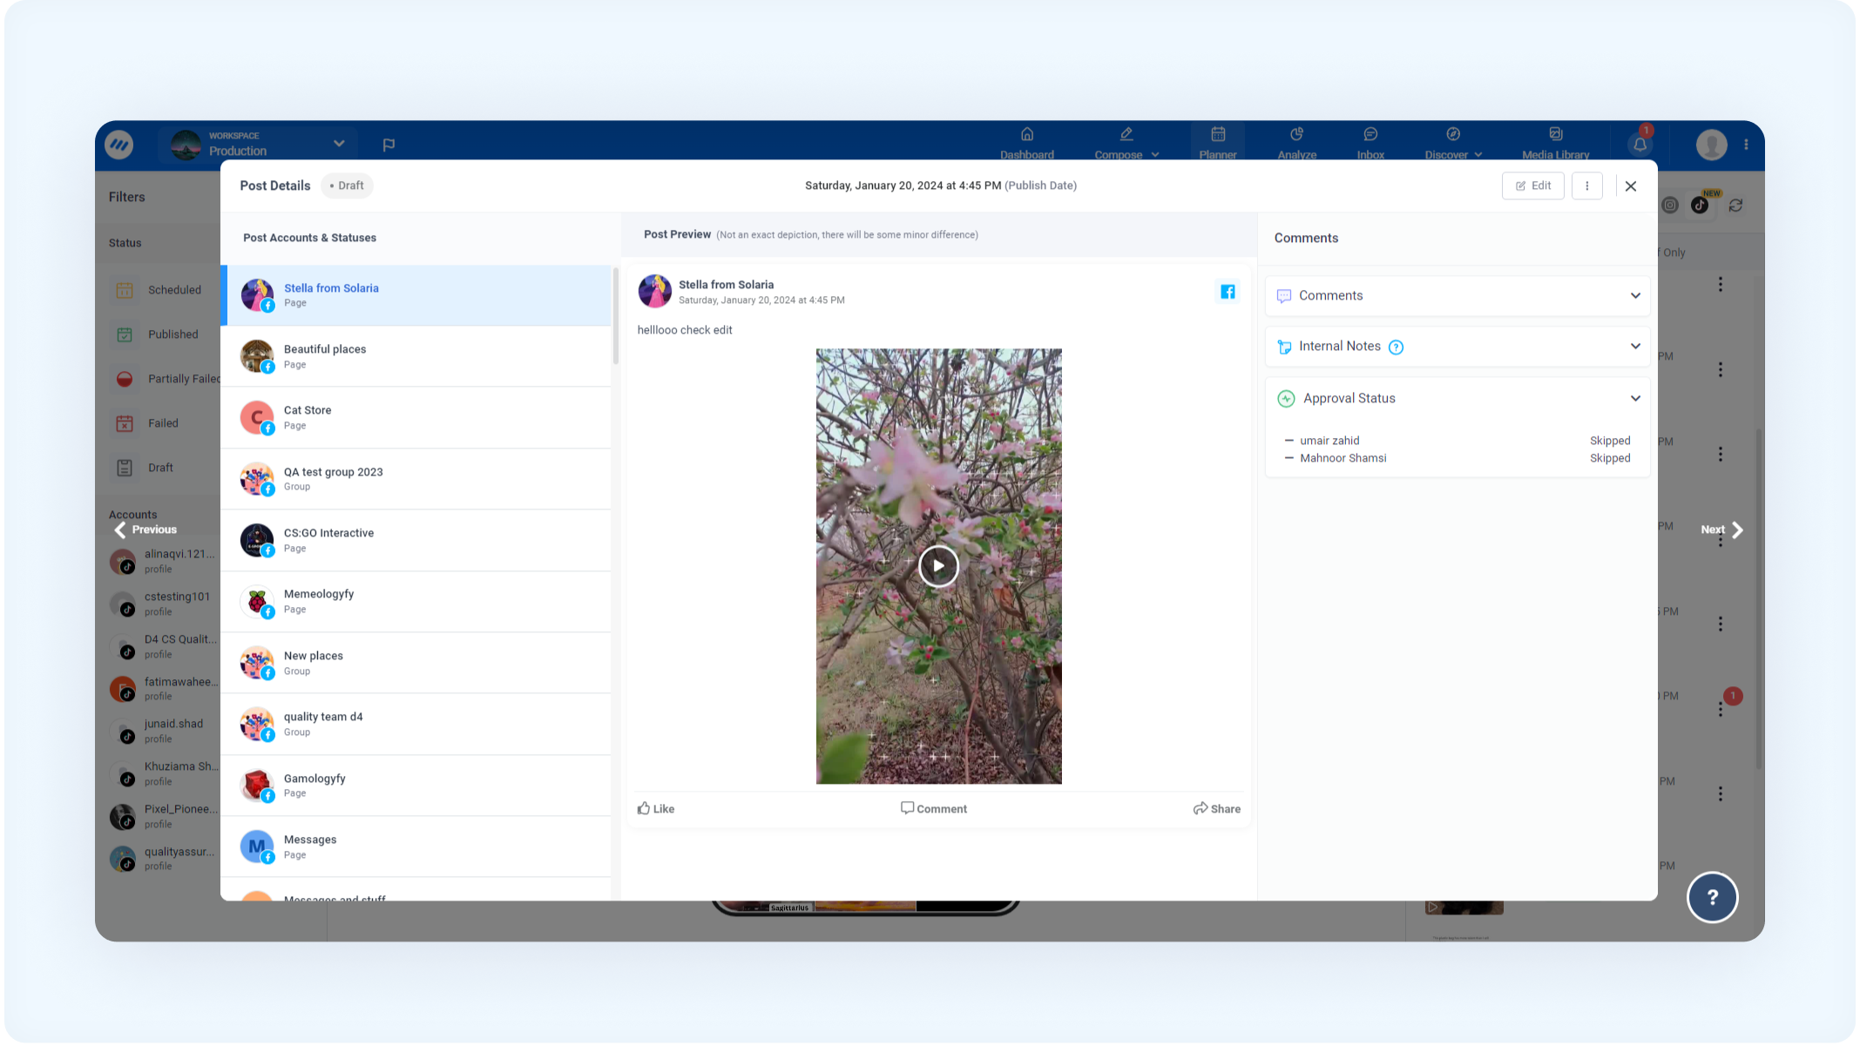Image resolution: width=1860 pixels, height=1046 pixels.
Task: Open the notifications bell icon
Action: coord(1640,145)
